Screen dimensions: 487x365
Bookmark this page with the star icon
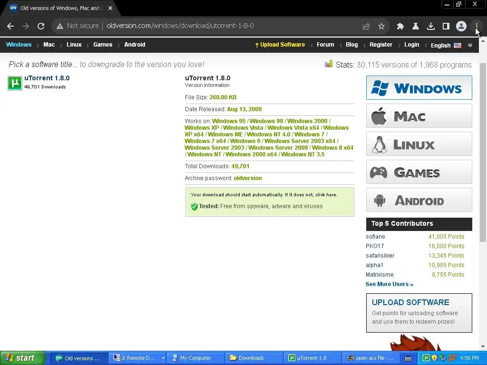pos(381,27)
